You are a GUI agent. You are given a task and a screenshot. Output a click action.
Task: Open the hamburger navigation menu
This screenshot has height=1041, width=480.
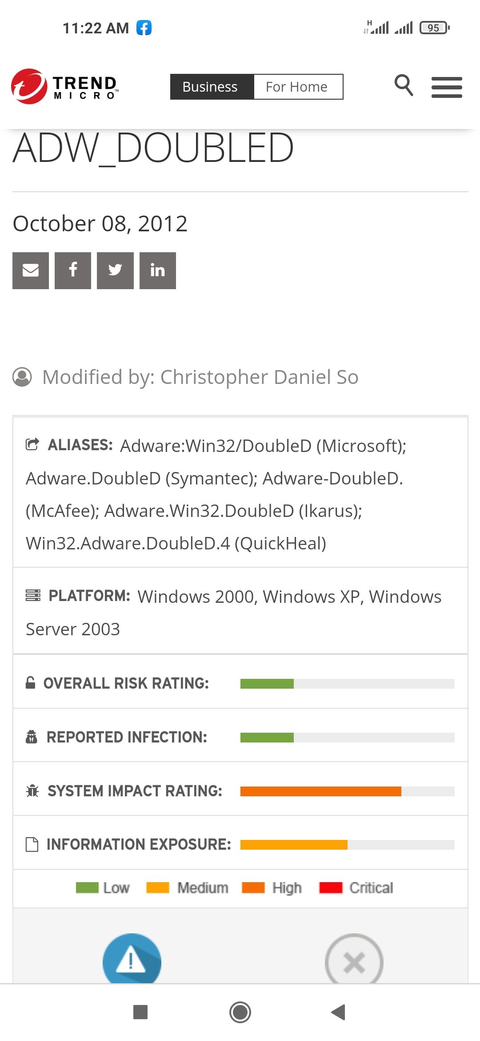pos(447,87)
